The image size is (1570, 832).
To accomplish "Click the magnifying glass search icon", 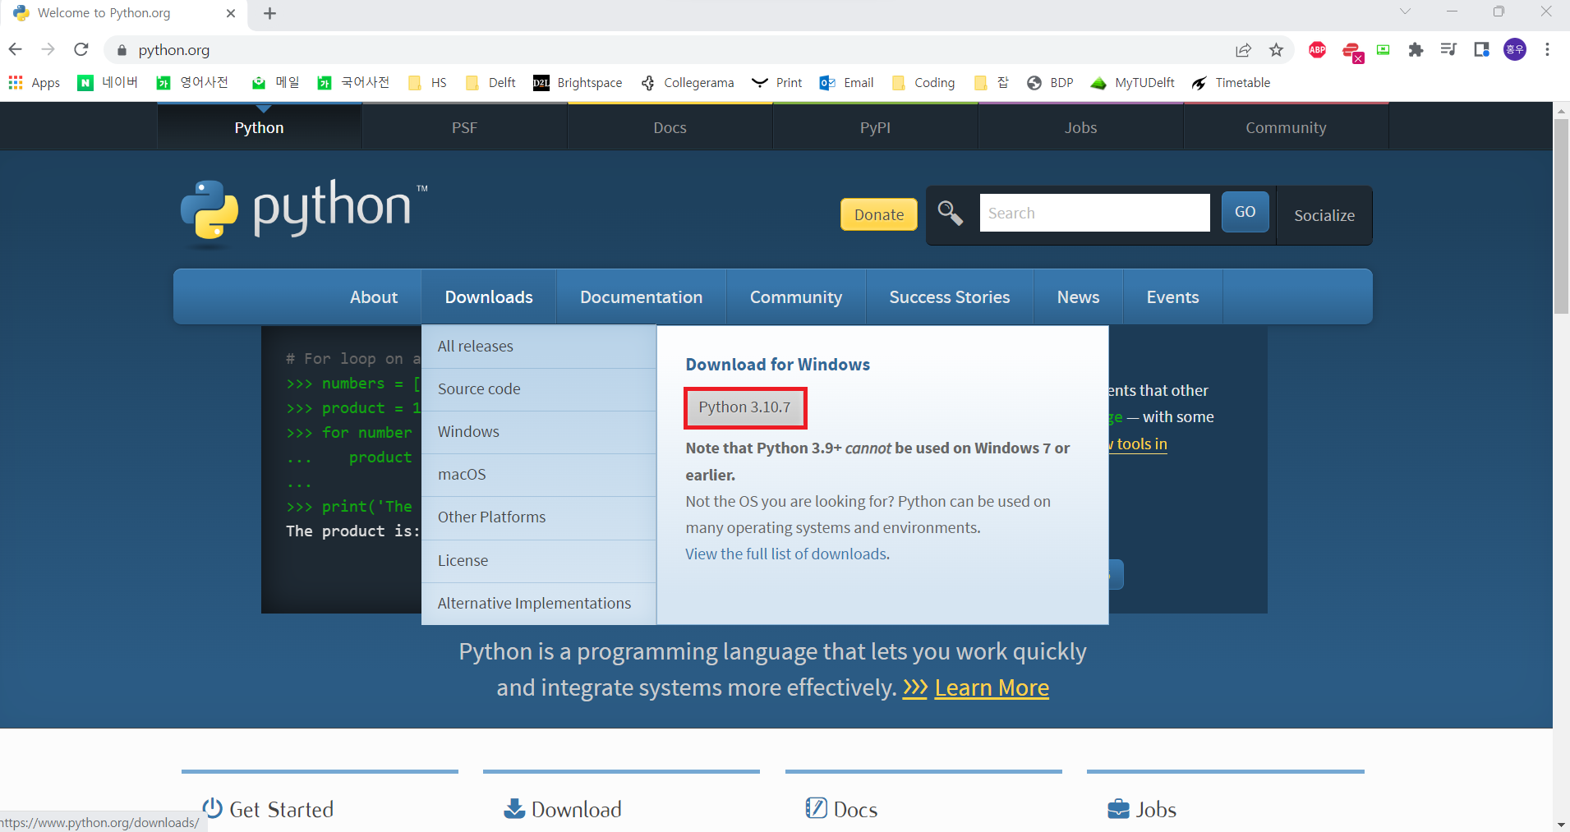I will (x=951, y=213).
